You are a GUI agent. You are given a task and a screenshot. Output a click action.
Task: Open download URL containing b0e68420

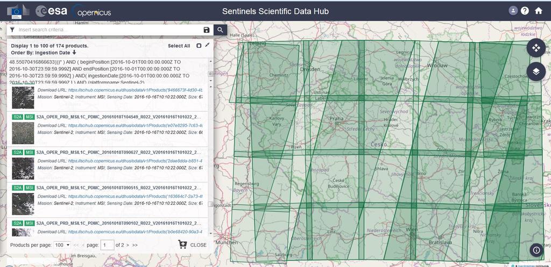tap(135, 232)
